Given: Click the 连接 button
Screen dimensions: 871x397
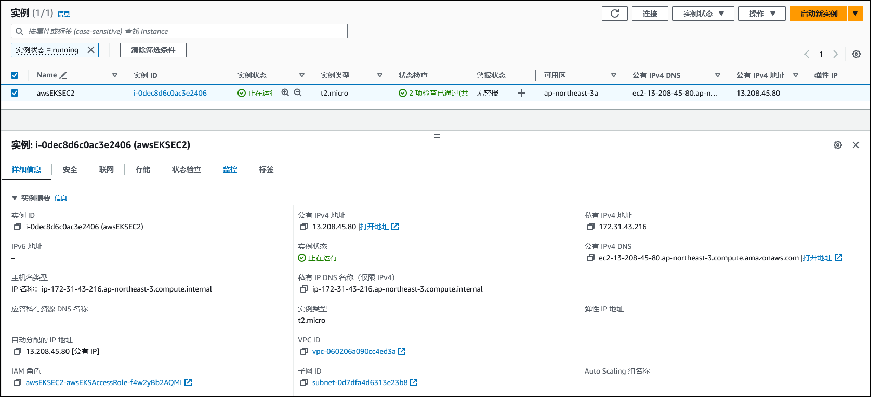Looking at the screenshot, I should tap(650, 14).
